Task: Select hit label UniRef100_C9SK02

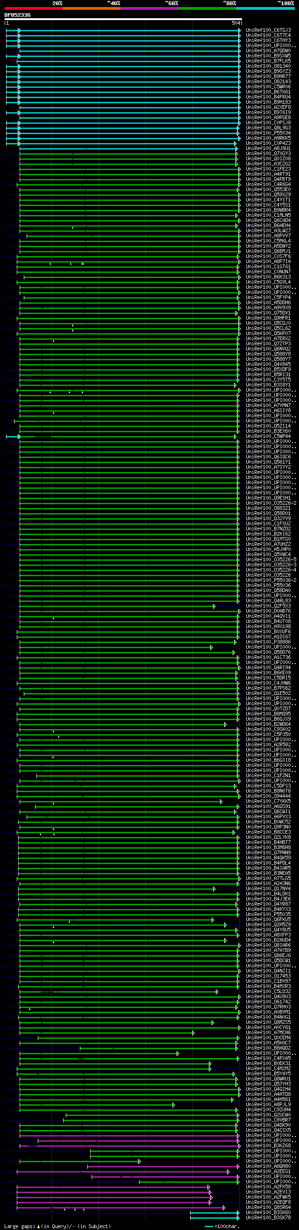Action: [269, 729]
